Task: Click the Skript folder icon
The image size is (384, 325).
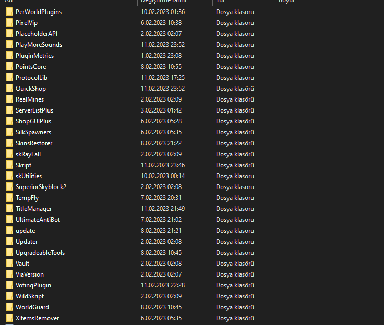Action: click(9, 165)
